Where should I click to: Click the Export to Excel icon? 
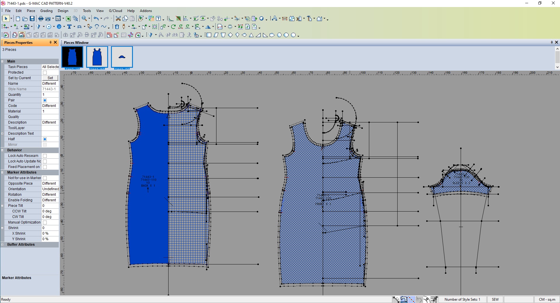[x=68, y=19]
